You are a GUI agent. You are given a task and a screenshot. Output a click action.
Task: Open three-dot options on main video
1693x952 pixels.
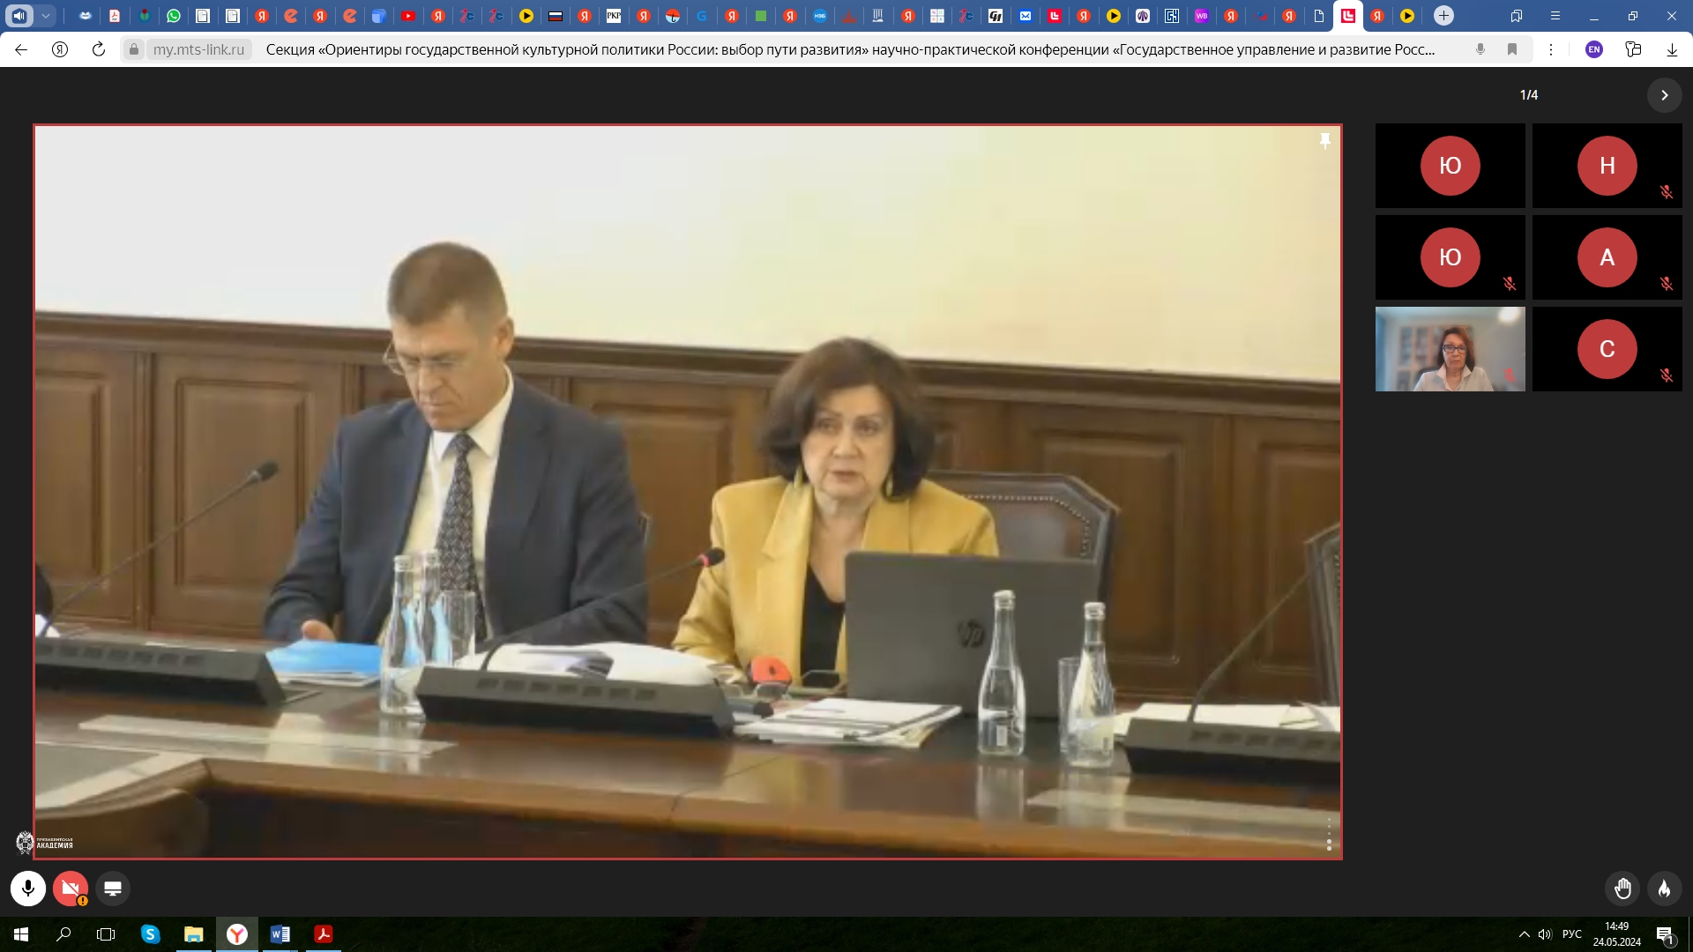click(x=1329, y=834)
